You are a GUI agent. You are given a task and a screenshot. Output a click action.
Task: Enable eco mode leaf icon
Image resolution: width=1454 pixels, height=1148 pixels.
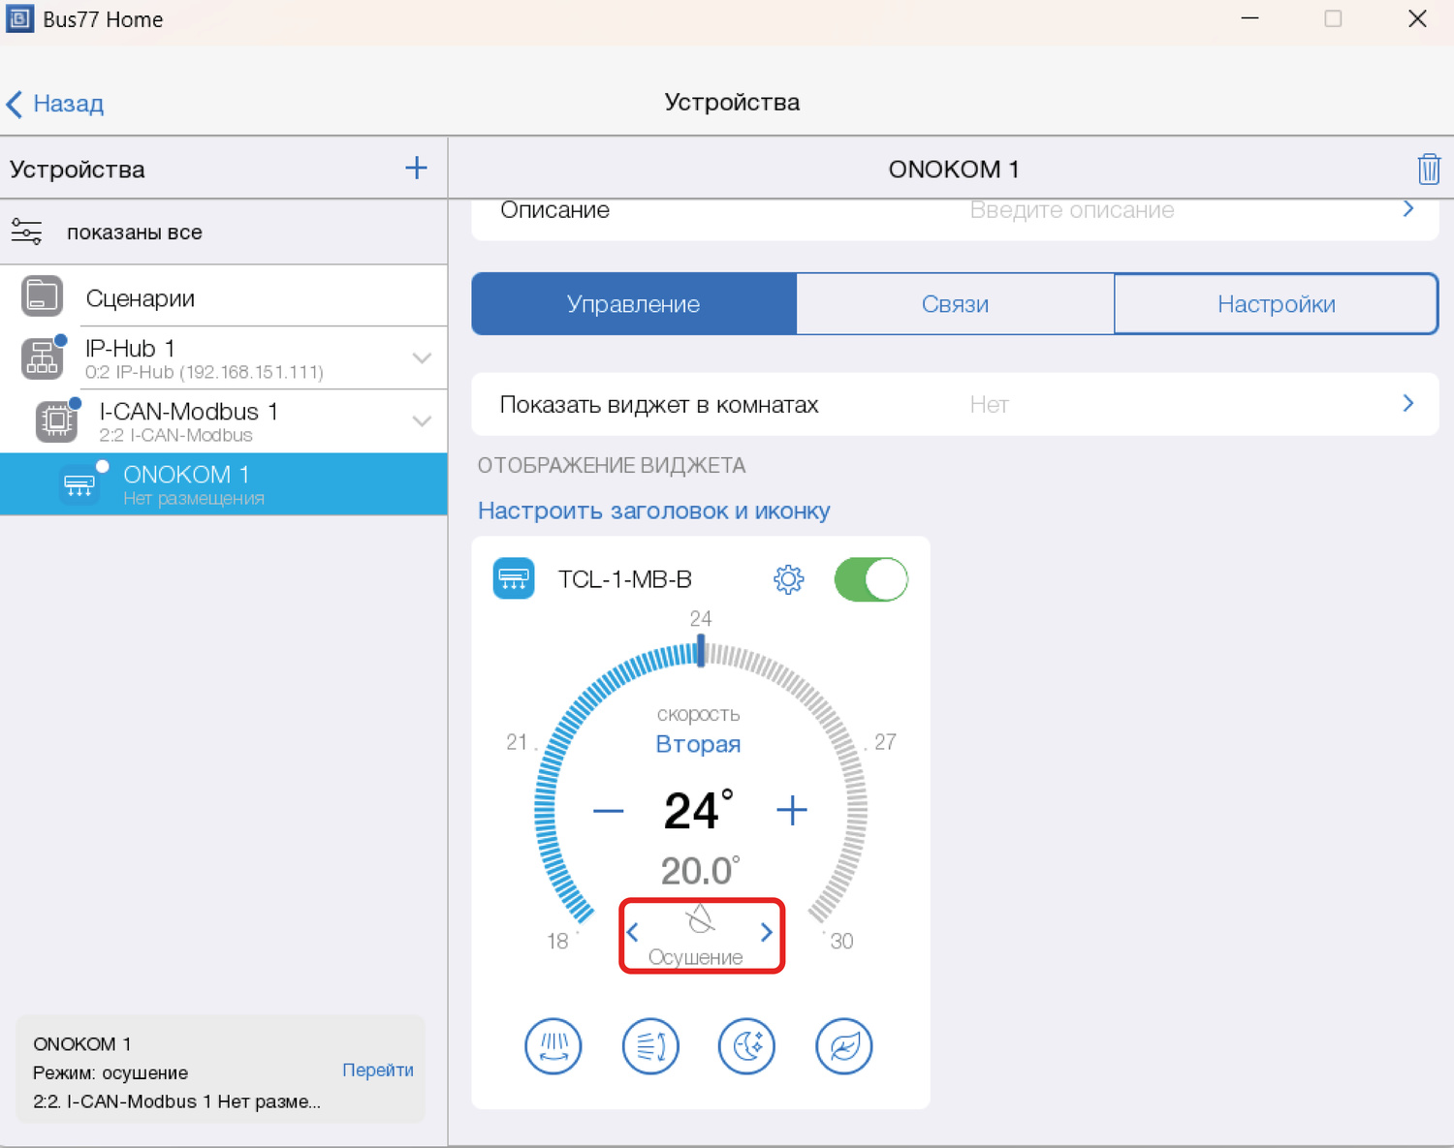tap(843, 1046)
